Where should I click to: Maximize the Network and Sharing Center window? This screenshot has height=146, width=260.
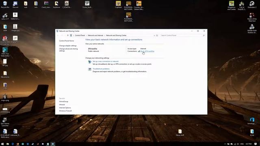tap(198, 31)
